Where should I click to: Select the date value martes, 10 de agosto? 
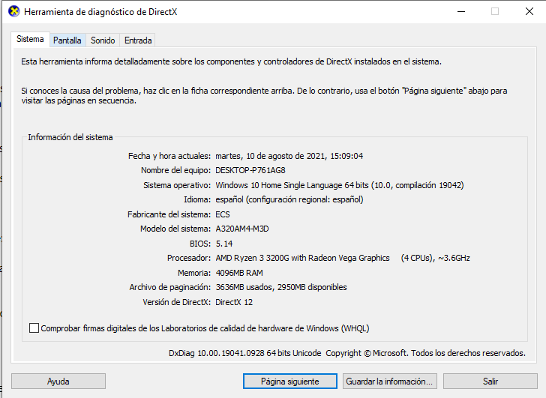(289, 156)
